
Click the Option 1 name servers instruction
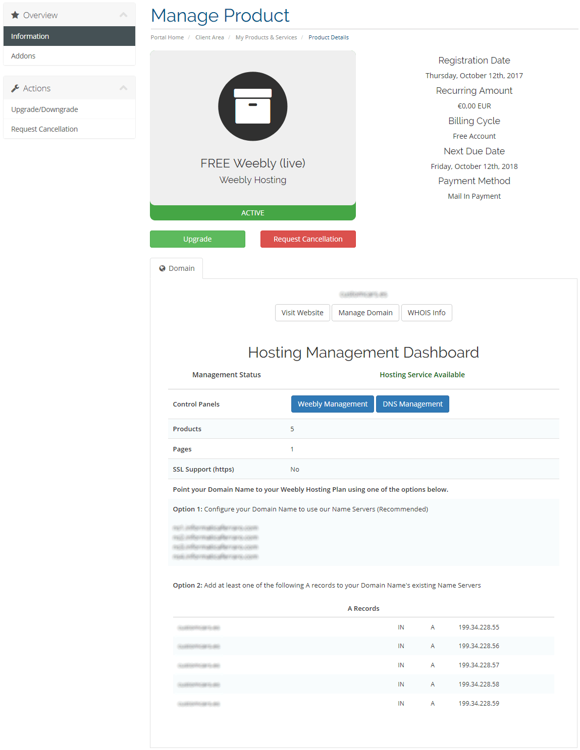[x=300, y=509]
